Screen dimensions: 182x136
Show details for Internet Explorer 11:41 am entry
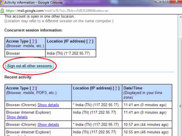(17, 117)
